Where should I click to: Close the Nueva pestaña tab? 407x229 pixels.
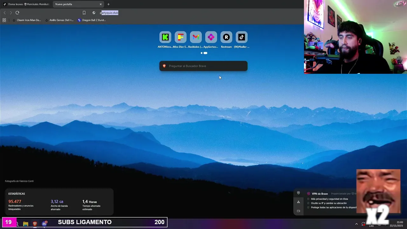tap(101, 4)
